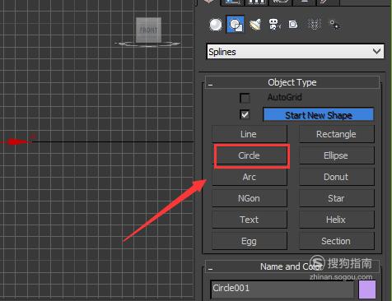Uncheck the Start New Shape checkbox
Image resolution: width=392 pixels, height=301 pixels.
(x=245, y=114)
